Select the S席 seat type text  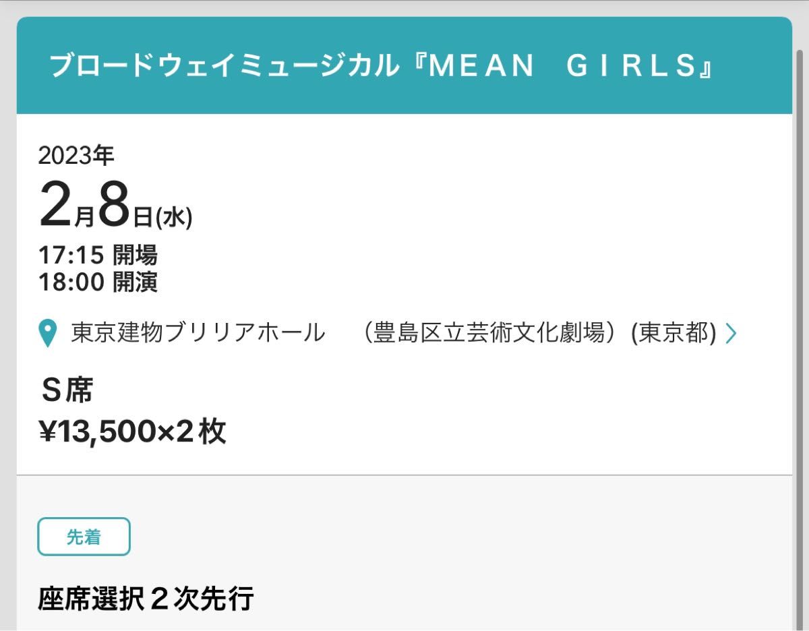(x=67, y=390)
